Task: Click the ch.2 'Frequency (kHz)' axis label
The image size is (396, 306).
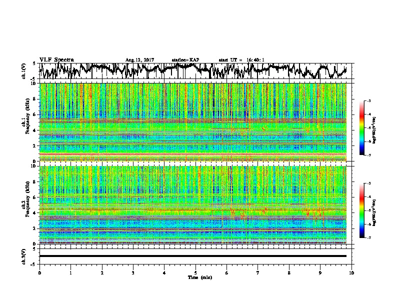Action: [27, 199]
